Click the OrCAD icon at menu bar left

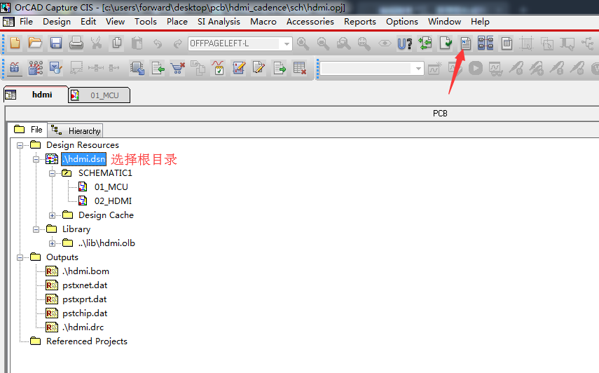click(x=8, y=22)
